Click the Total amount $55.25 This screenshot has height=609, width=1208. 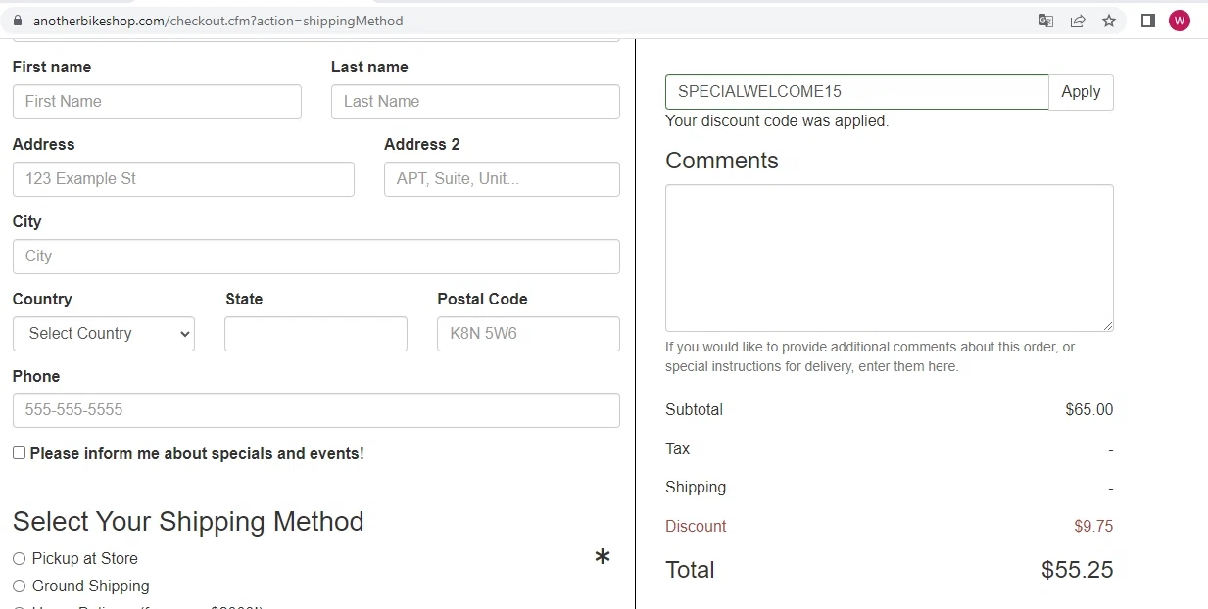1078,570
